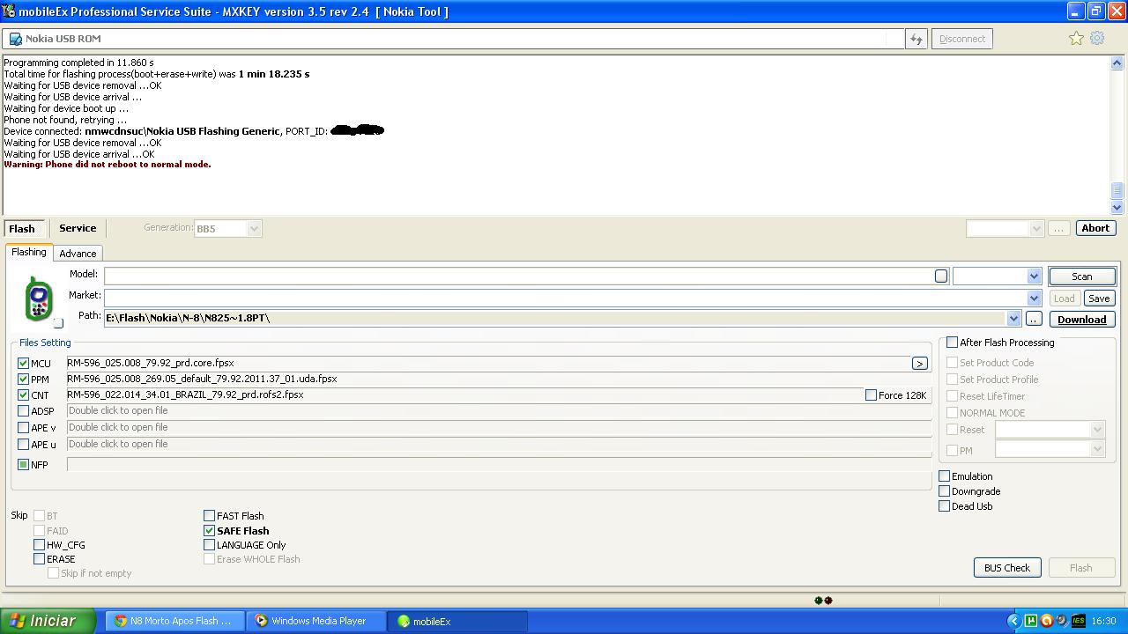Image resolution: width=1128 pixels, height=634 pixels.
Task: Click the arrow button beside MCU file
Action: coord(919,363)
